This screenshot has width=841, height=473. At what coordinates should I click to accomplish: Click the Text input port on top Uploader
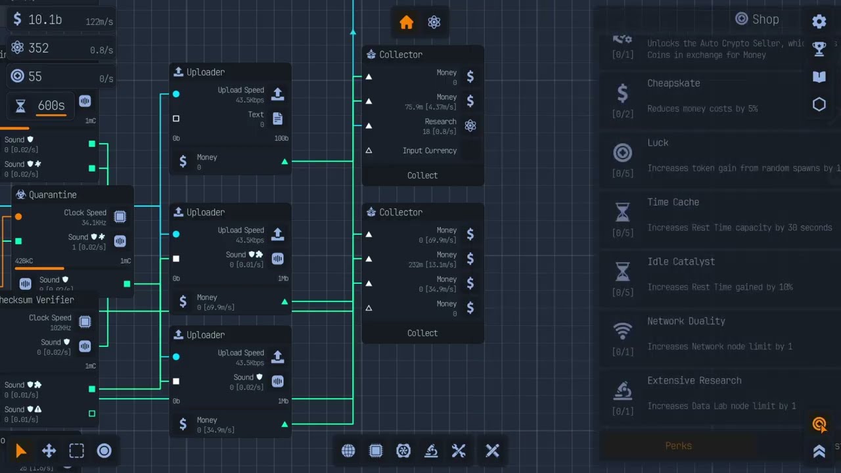coord(176,119)
